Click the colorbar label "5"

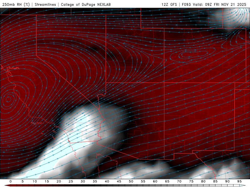click(22, 181)
